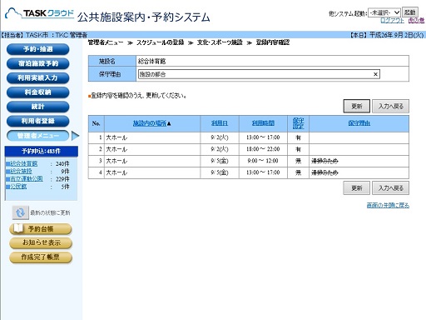The image size is (426, 320).
Task: Open 予約台帳 with the book icon
Action: tap(41, 229)
